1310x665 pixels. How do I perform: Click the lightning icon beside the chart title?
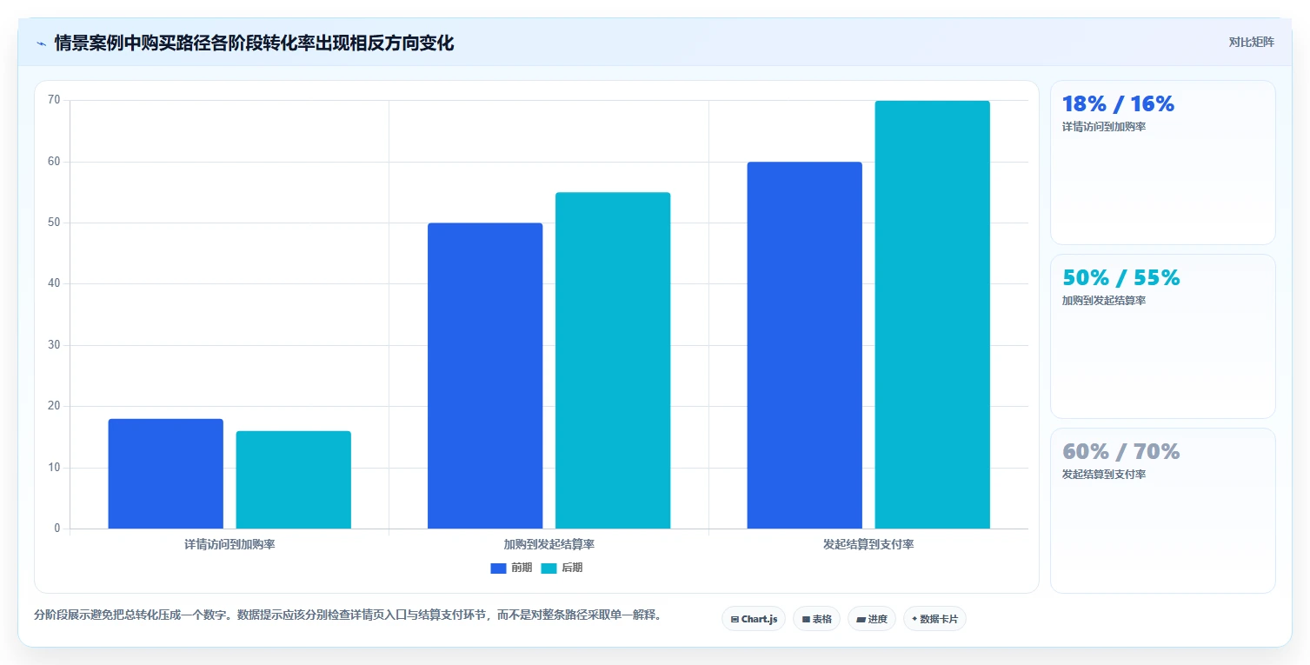41,43
